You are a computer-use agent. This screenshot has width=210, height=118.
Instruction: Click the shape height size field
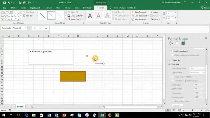tap(170, 13)
